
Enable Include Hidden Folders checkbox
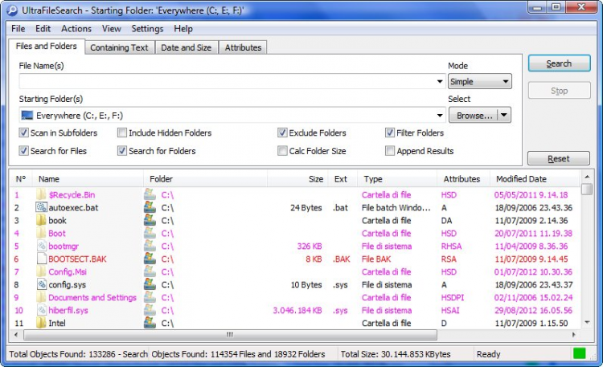(x=122, y=133)
